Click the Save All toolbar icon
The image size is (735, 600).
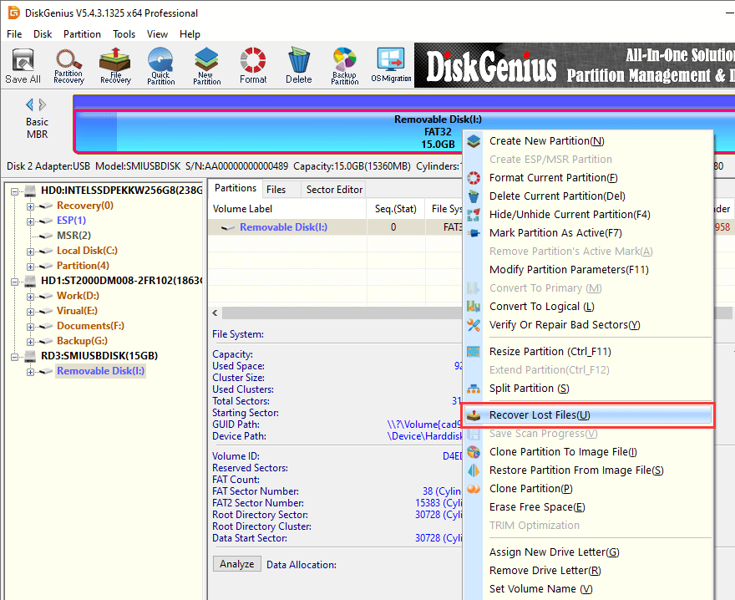23,65
